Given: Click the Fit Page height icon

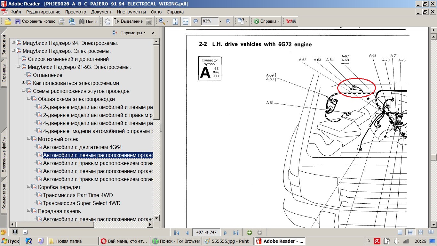Looking at the screenshot, I should [x=175, y=21].
